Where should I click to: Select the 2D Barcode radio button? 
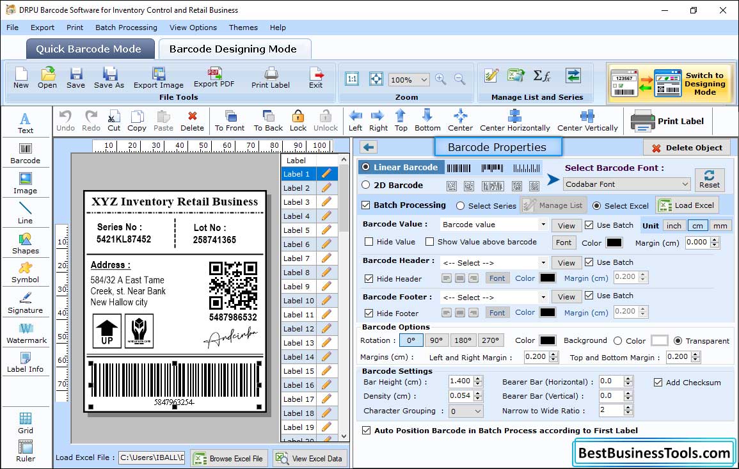366,185
